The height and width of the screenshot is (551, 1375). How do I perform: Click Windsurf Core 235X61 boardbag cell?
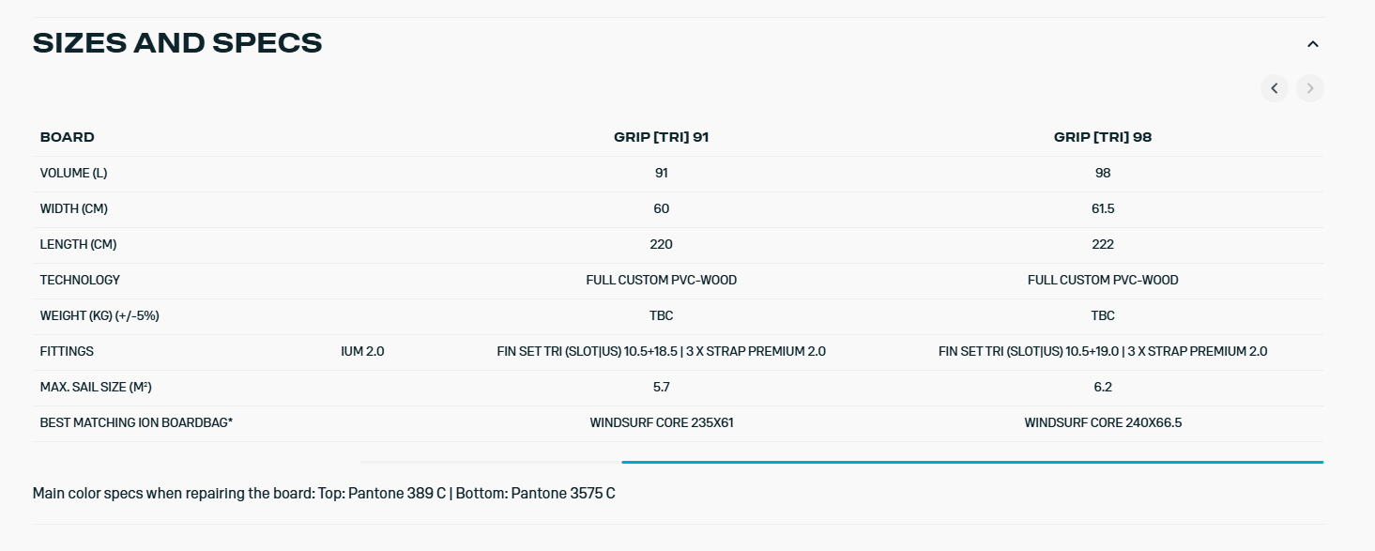(x=661, y=422)
